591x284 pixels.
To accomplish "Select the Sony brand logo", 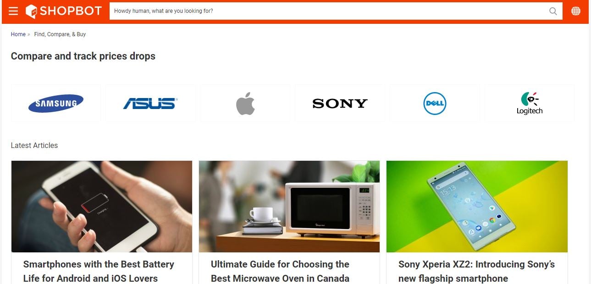I will click(x=340, y=103).
